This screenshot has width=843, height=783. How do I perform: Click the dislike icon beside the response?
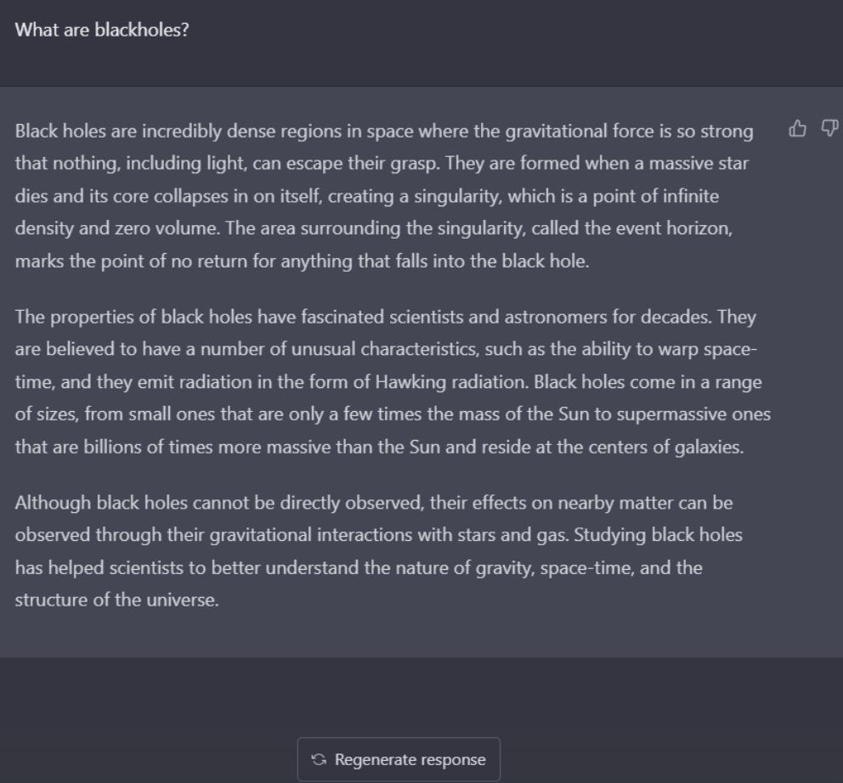829,127
